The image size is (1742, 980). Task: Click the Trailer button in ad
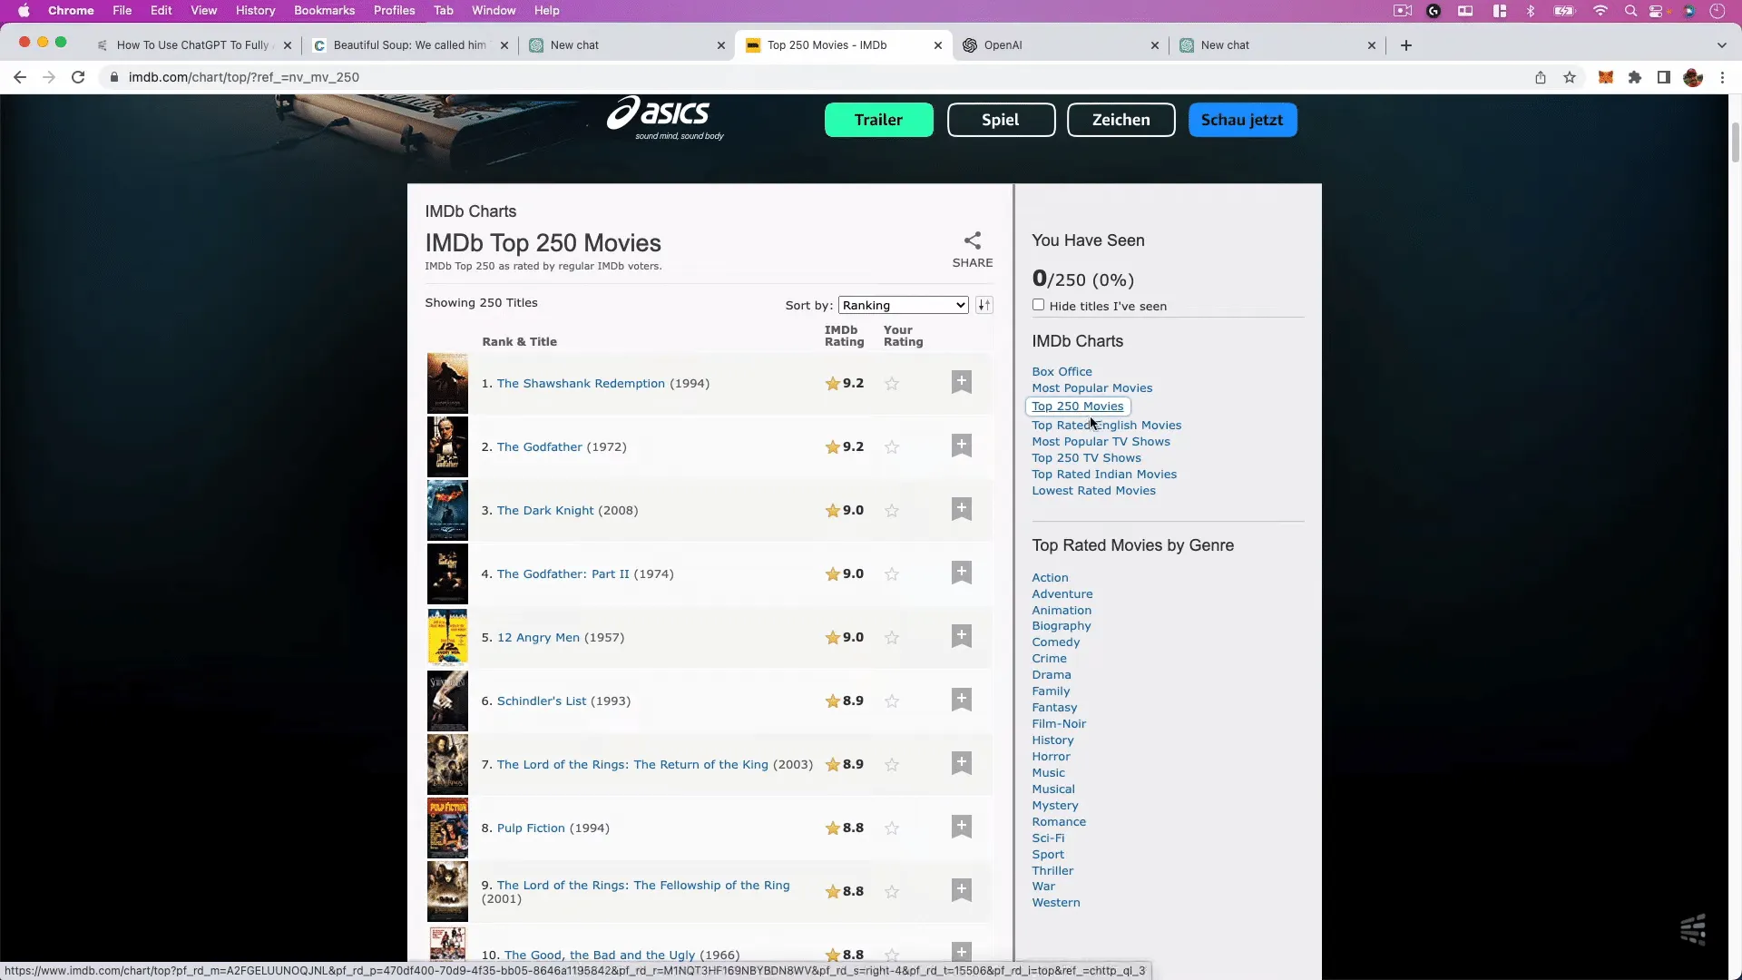pos(878,120)
